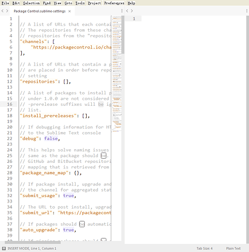
Task: Go to next tab in right pane
Action: point(132,11)
